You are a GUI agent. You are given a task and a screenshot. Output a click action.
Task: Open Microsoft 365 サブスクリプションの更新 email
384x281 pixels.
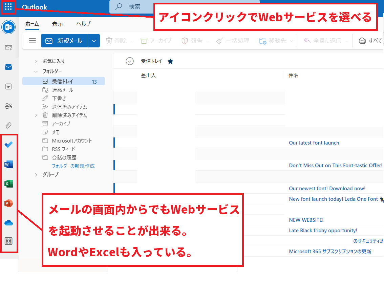tap(330, 252)
